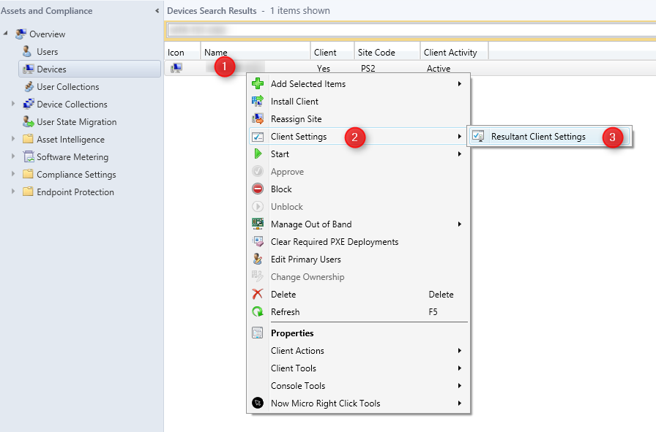Image resolution: width=656 pixels, height=432 pixels.
Task: Click the device search input field
Action: pos(411,30)
